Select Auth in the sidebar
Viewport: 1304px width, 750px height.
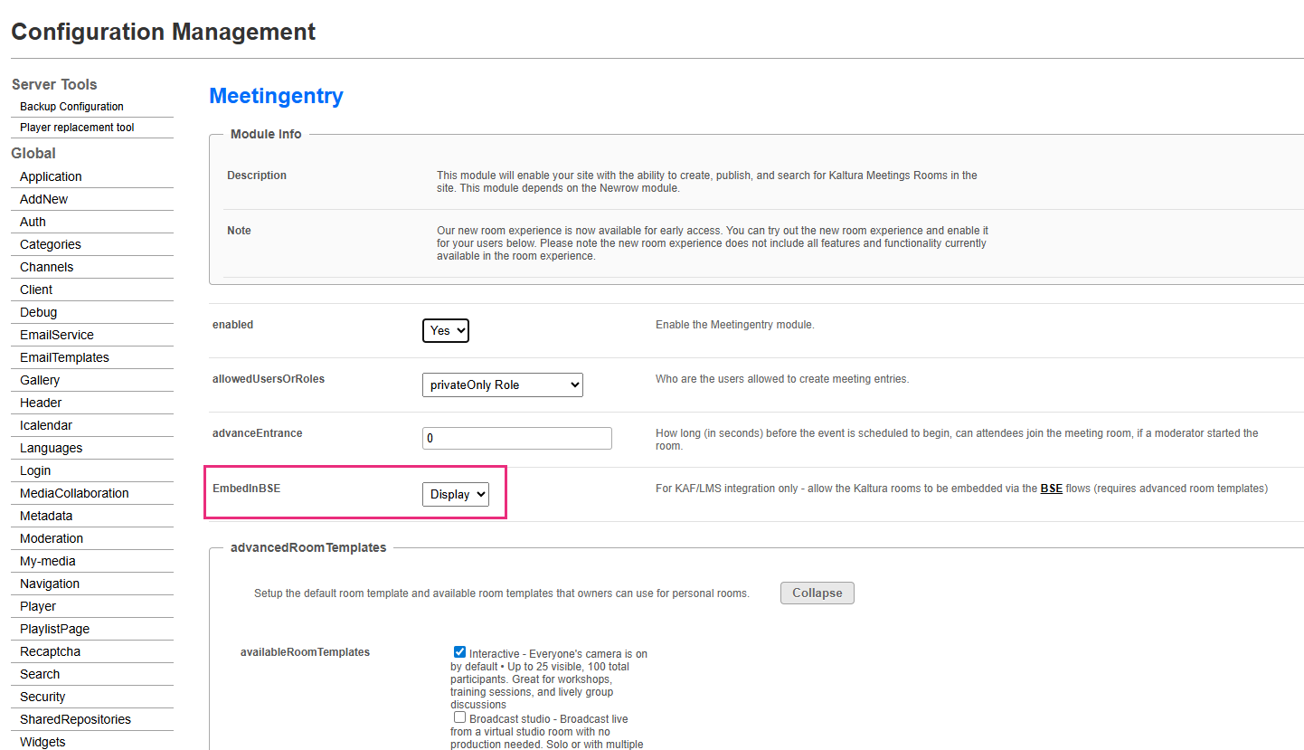click(x=33, y=222)
